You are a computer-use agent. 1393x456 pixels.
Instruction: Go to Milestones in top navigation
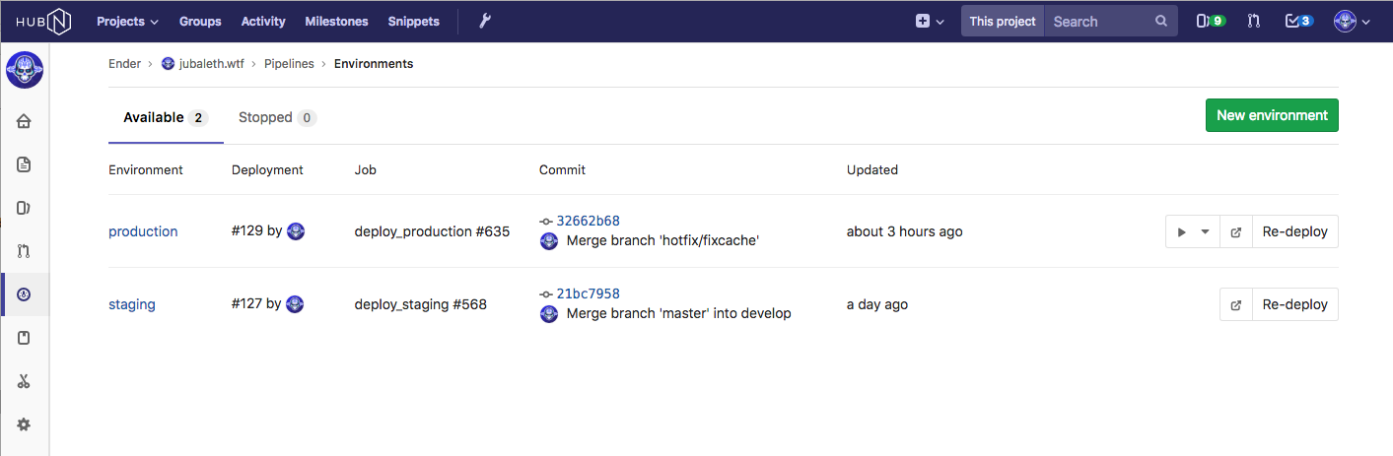336,21
